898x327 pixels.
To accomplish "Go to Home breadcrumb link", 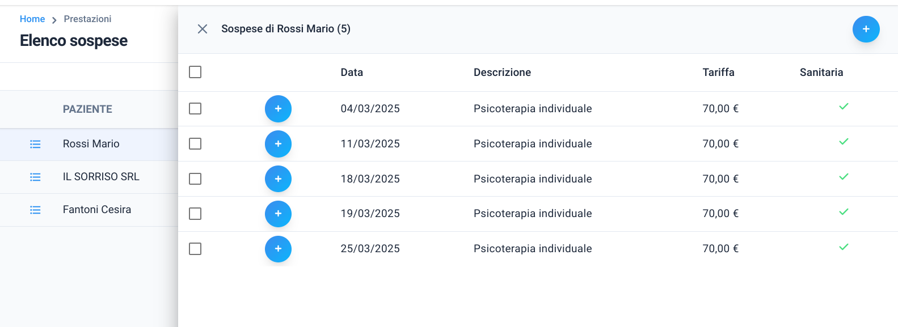I will tap(32, 19).
